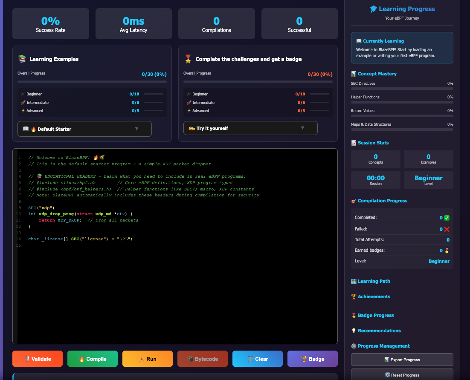Click the target icon beside Compilation Progress
Screen dimensions: 470x380
coord(354,201)
